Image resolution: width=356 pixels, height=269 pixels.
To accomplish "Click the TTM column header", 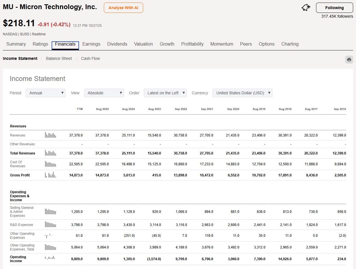I will coord(80,109).
